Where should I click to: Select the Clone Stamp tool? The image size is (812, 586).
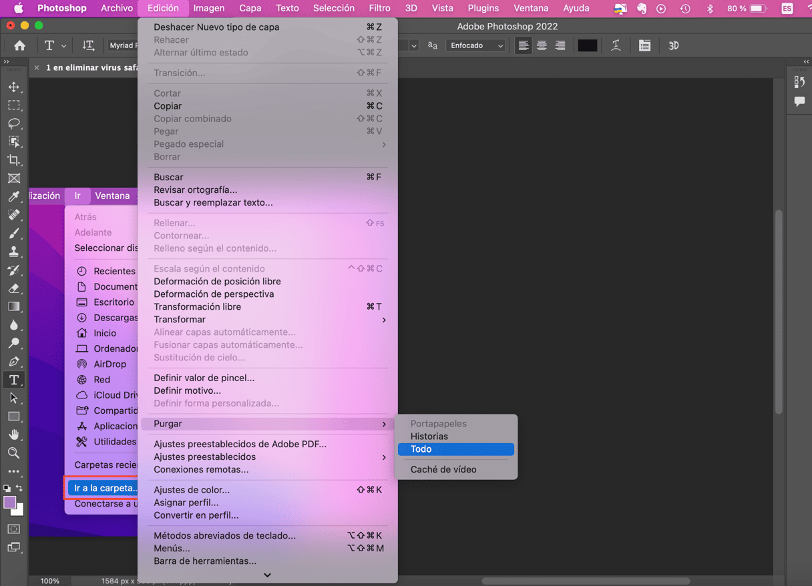click(13, 252)
